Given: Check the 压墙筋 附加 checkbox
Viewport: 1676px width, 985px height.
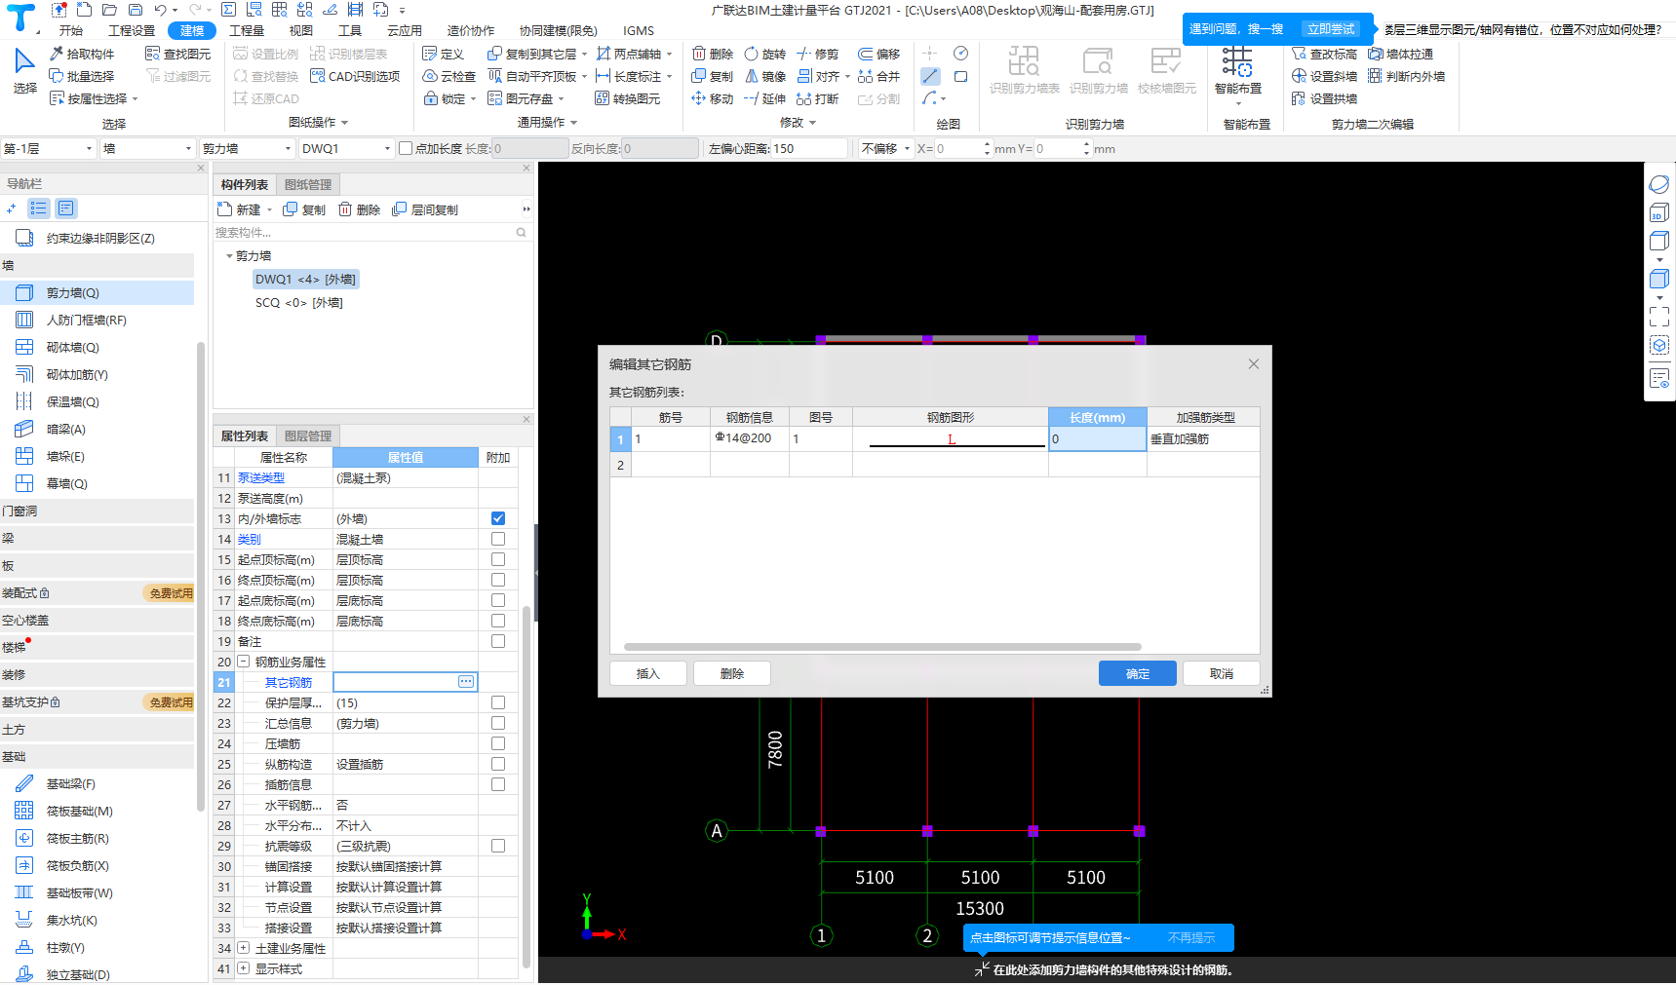Looking at the screenshot, I should (x=498, y=743).
